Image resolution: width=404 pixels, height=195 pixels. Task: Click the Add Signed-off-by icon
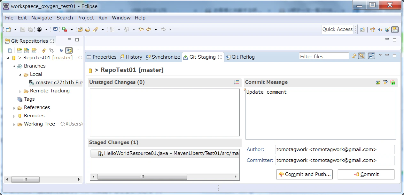[385, 82]
